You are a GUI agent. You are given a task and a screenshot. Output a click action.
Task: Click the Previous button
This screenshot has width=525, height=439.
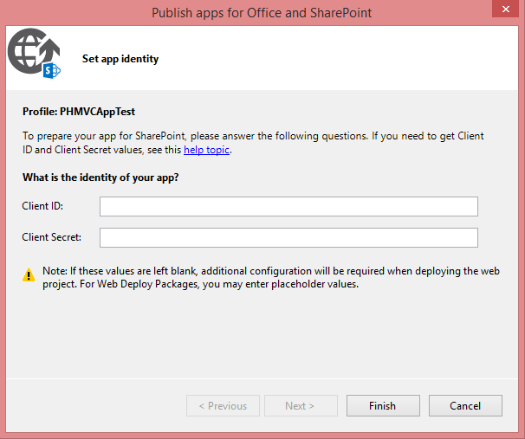tap(223, 405)
